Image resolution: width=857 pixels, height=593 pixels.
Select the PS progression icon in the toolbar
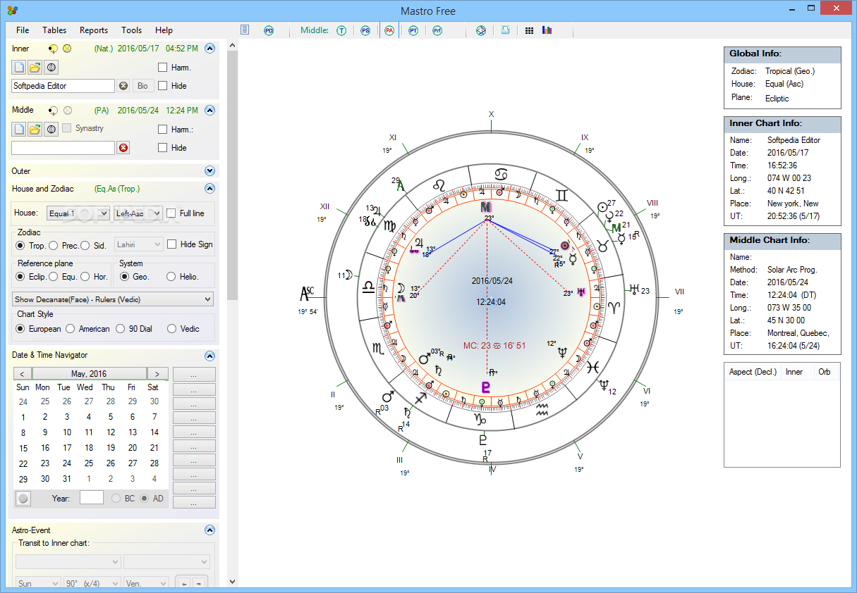click(365, 30)
